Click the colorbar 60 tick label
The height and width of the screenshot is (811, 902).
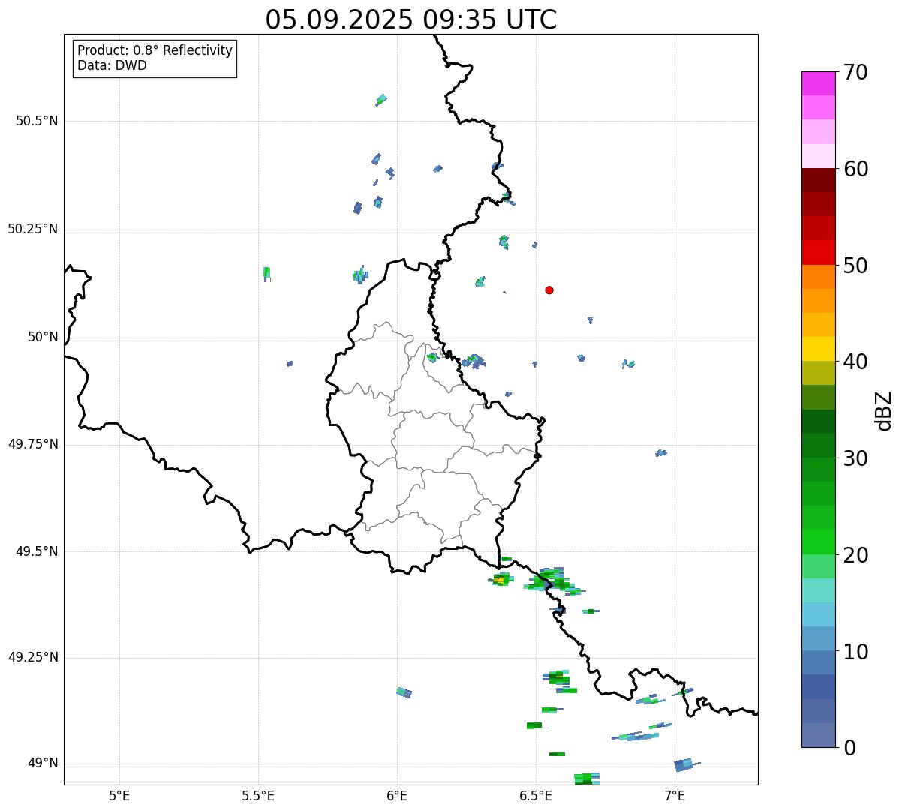pos(855,169)
